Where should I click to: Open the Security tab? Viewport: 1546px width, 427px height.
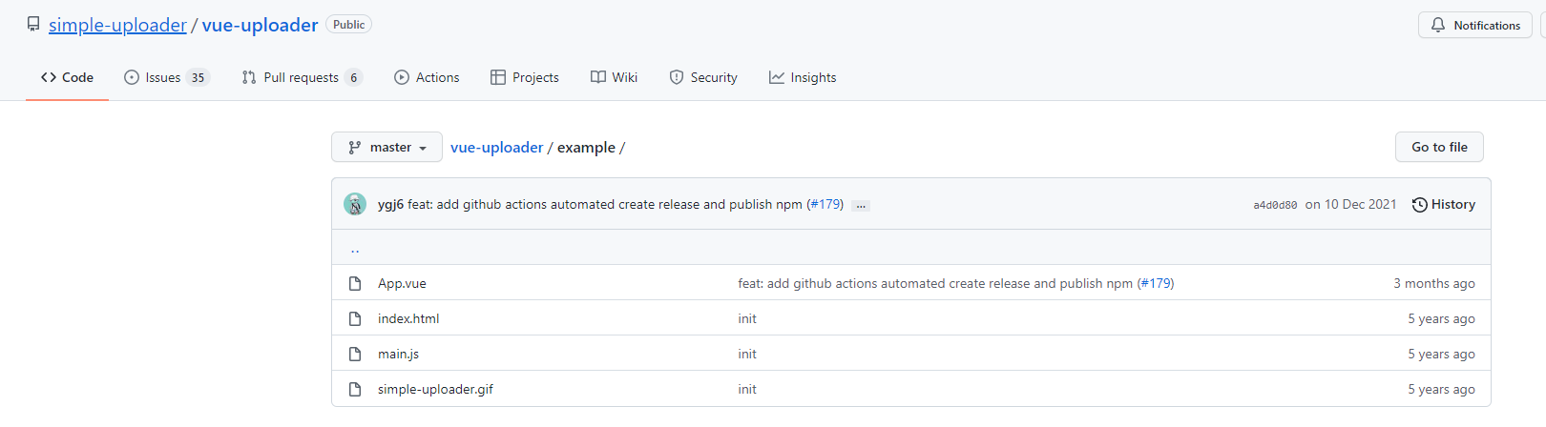(x=703, y=78)
